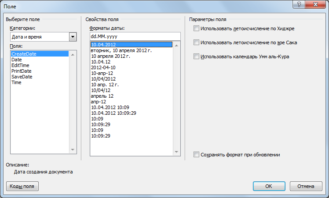This screenshot has width=329, height=198.
Task: Enable Умм аль-Кура calendar checkbox
Action: [x=196, y=57]
